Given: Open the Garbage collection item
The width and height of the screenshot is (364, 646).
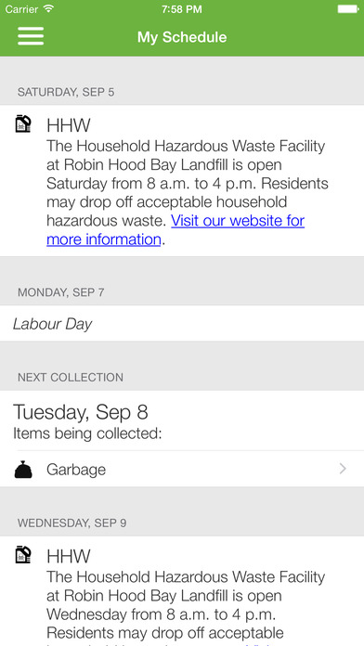Looking at the screenshot, I should (182, 470).
